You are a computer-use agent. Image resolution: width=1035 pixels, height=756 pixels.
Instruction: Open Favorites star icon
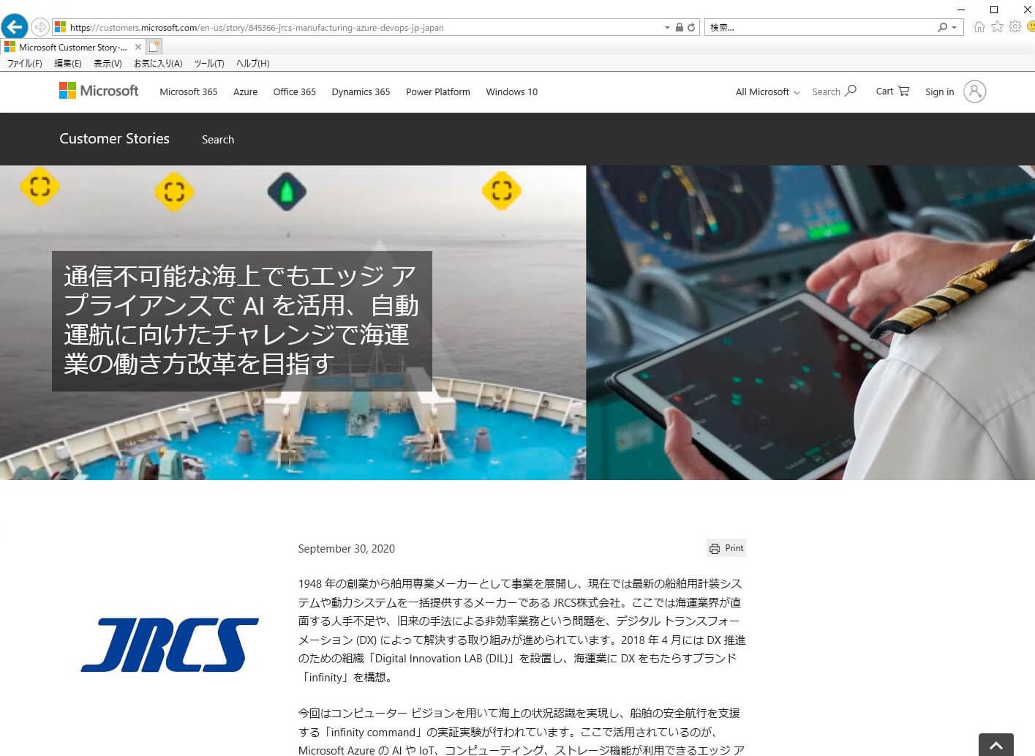[x=997, y=27]
